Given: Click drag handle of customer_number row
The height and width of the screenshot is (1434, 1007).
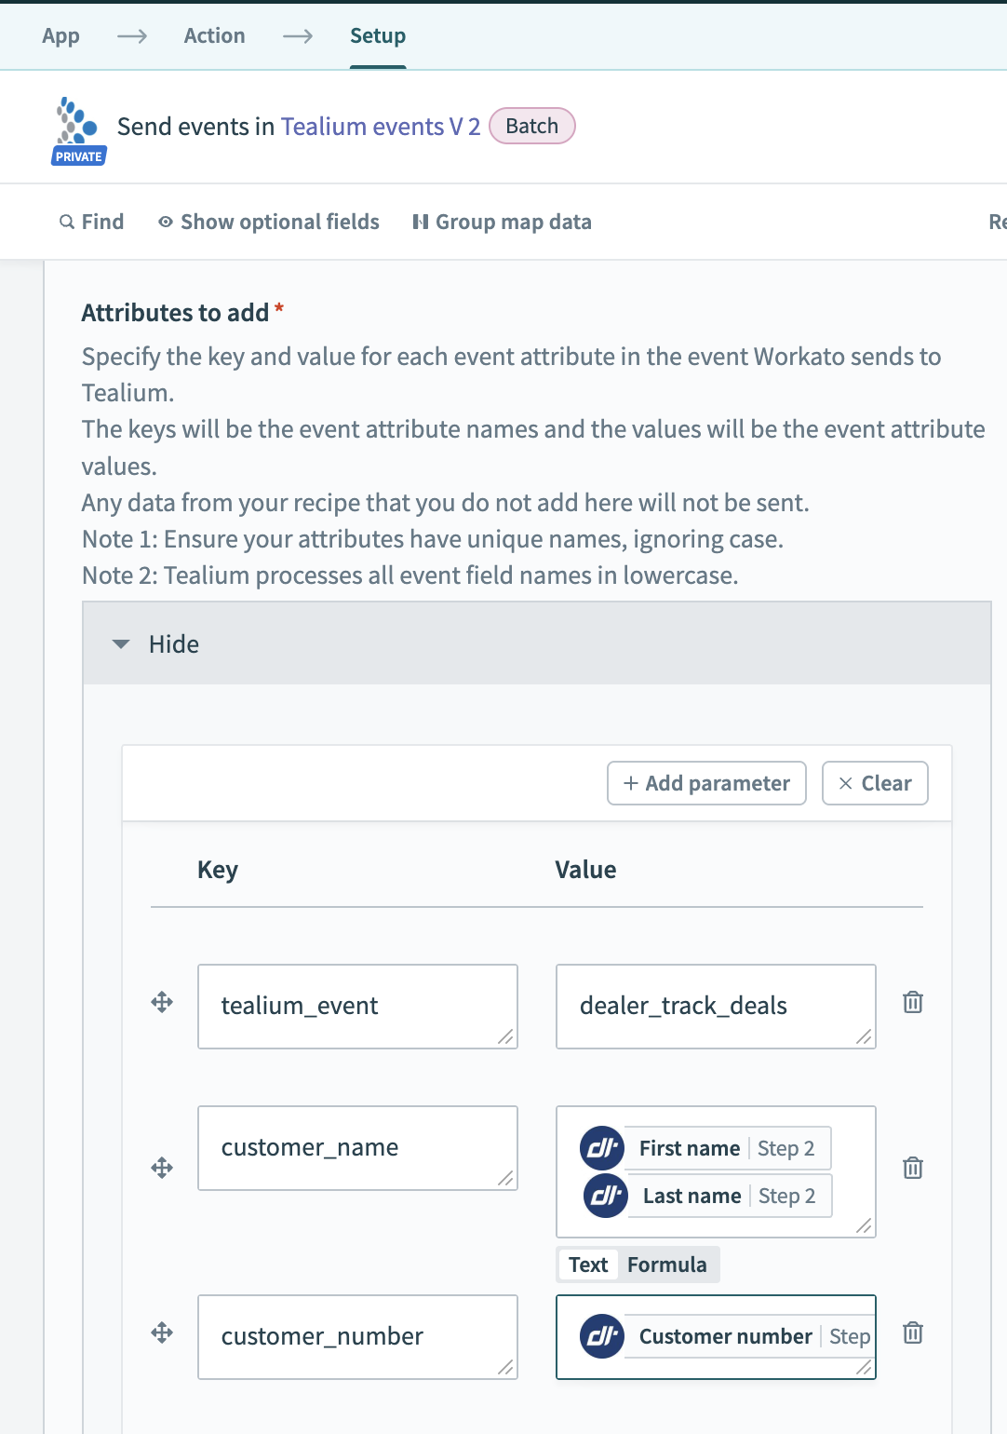Looking at the screenshot, I should point(162,1333).
